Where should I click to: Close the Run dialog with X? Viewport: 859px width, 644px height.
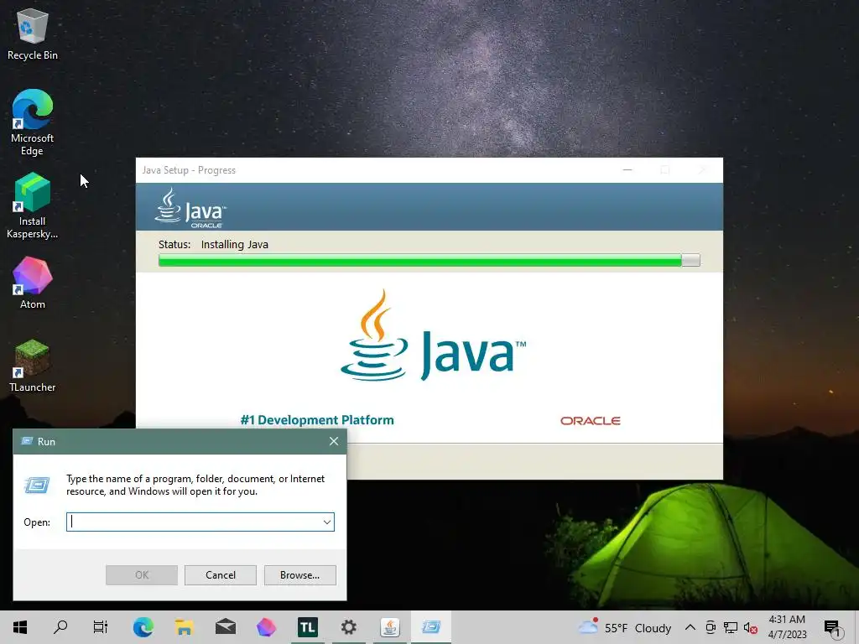pos(334,441)
